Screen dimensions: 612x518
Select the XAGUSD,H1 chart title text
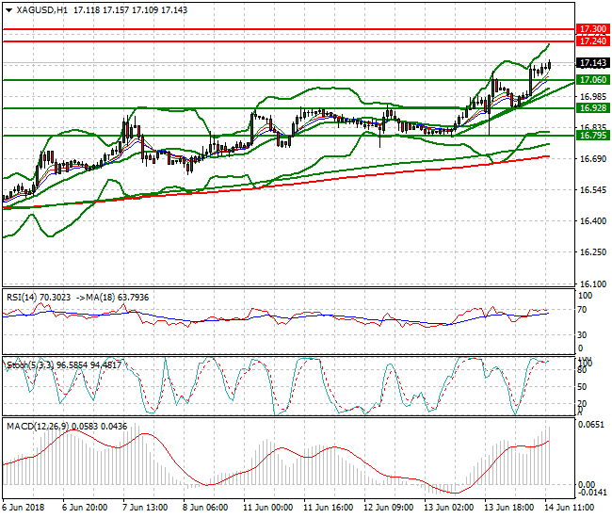pos(41,10)
